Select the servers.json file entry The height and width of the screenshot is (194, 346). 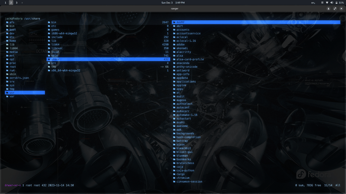click(19, 78)
